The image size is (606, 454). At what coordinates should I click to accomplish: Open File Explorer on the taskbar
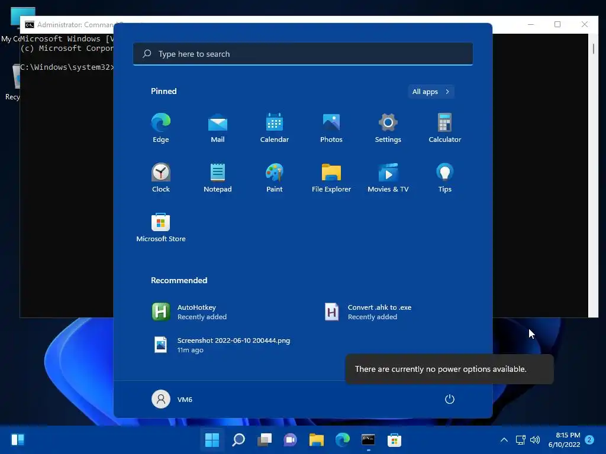[x=317, y=440]
